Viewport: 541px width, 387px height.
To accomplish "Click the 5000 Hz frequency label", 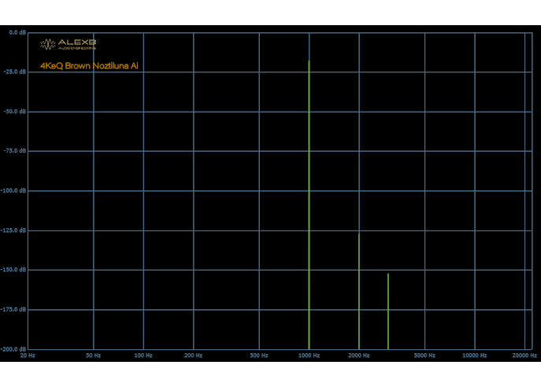I will (424, 356).
